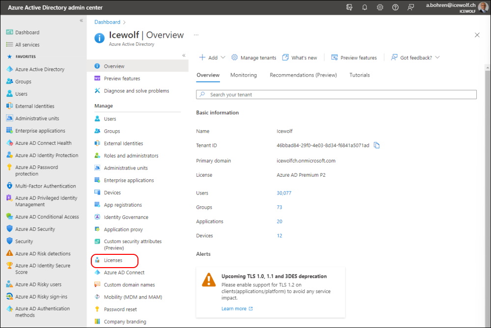Click the Mobility (MDM and MAM) icon

tap(97, 297)
